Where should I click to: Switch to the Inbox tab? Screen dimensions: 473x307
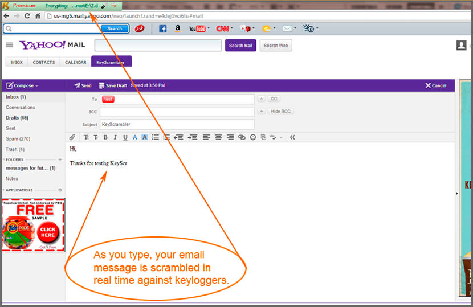point(17,62)
